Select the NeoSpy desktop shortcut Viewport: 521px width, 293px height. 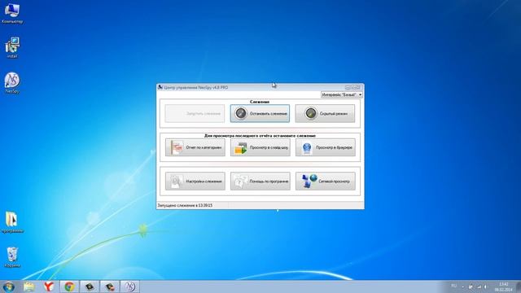(12, 83)
